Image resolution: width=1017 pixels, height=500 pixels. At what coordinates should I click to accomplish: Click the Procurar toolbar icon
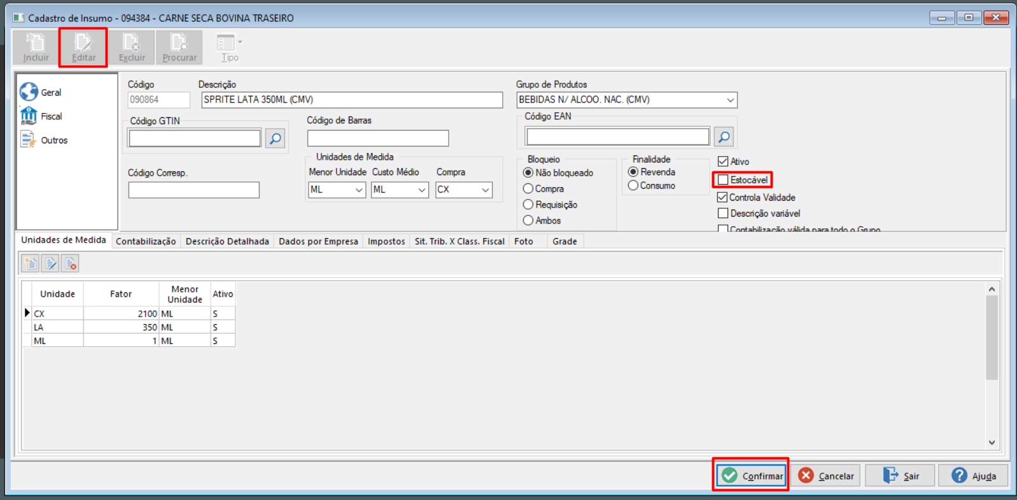(x=179, y=48)
